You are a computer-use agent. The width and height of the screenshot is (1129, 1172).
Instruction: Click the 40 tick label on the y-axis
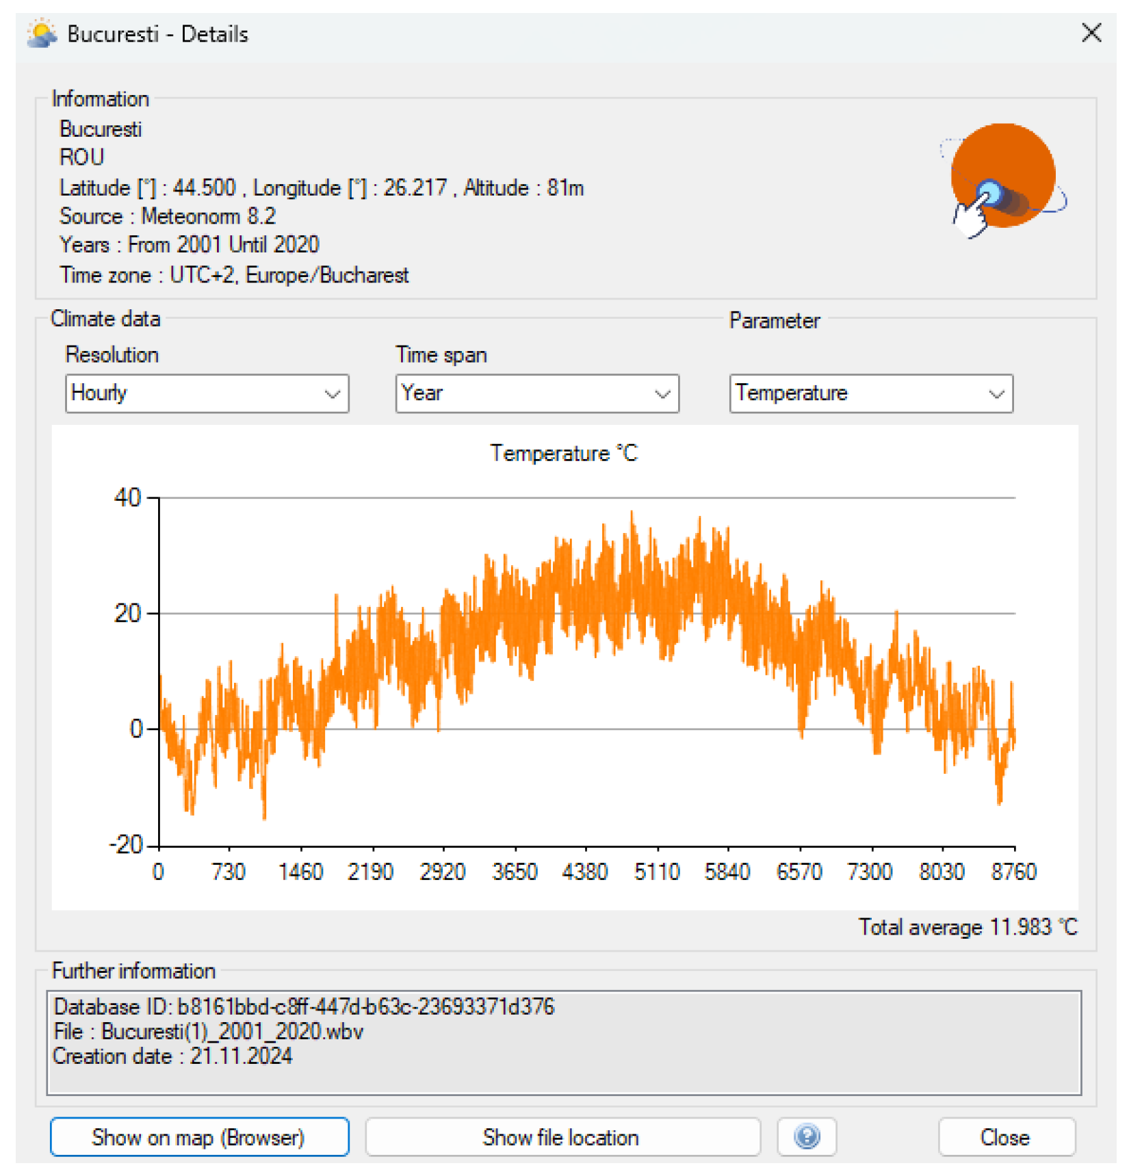[x=128, y=497]
